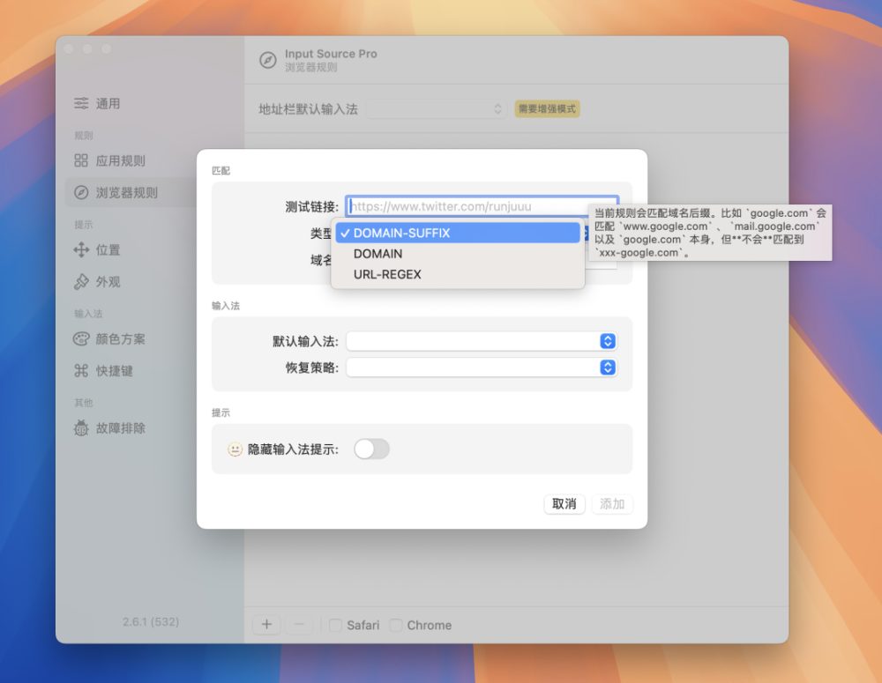Click the version text 2.6.1 (532)
The width and height of the screenshot is (882, 683).
coord(151,621)
